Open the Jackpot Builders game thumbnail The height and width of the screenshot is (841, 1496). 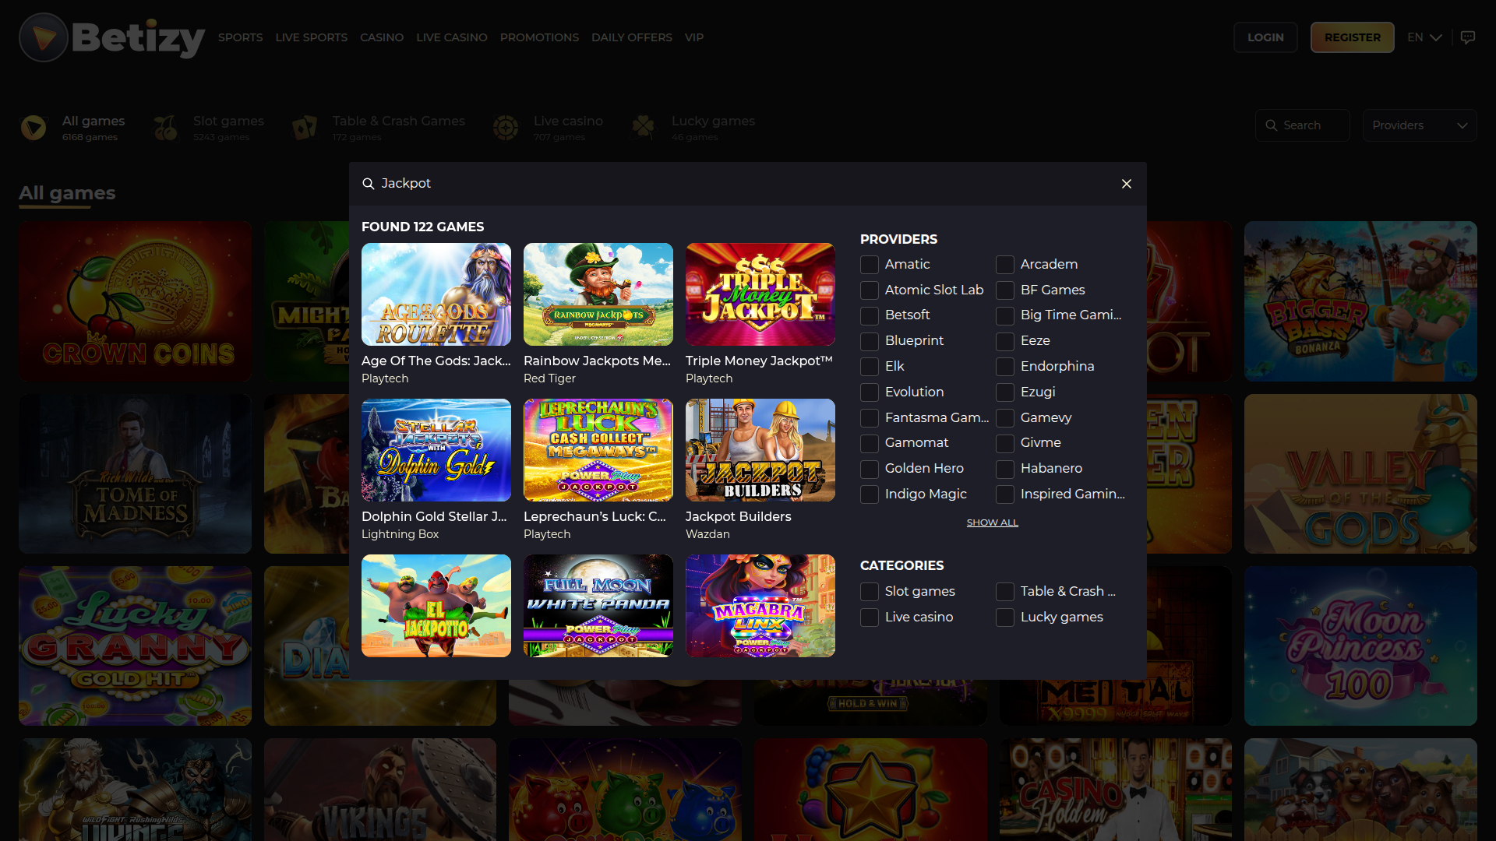pos(760,450)
